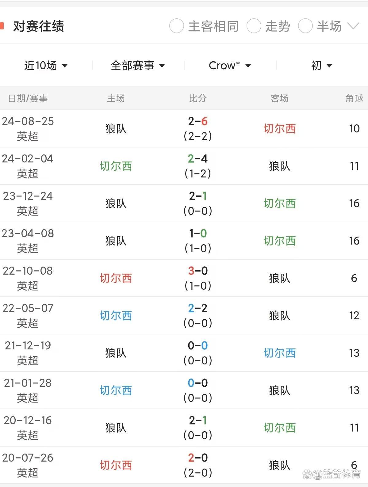Expand the chevron next to 半场
This screenshot has height=487, width=368.
pos(353,25)
